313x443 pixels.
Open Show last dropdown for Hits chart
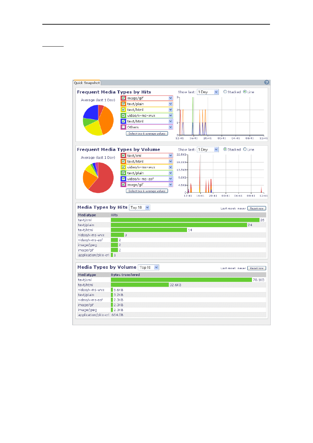(x=208, y=92)
